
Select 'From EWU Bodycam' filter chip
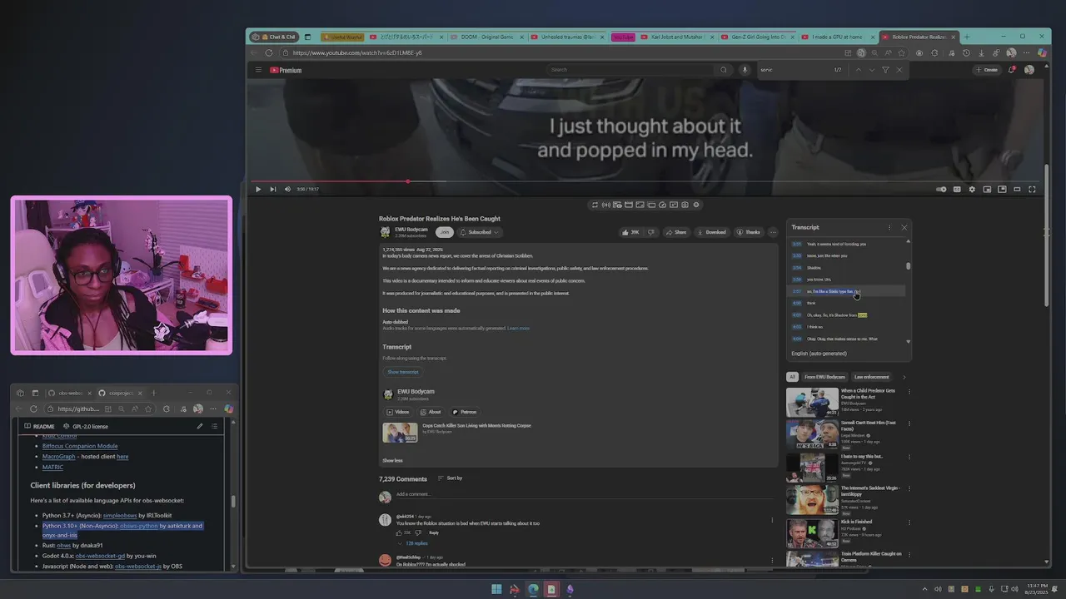coord(824,377)
